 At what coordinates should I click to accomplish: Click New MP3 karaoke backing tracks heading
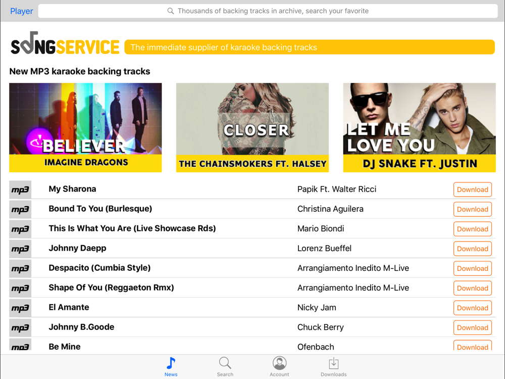pyautogui.click(x=80, y=71)
